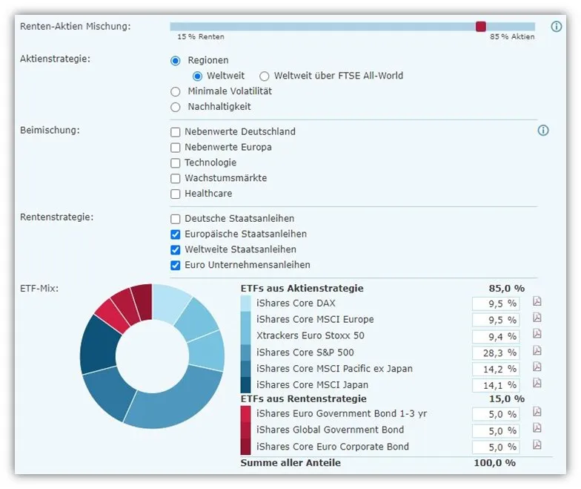Open PDF factsheet for iShares Core S&P 500
The height and width of the screenshot is (489, 581).
pos(537,351)
